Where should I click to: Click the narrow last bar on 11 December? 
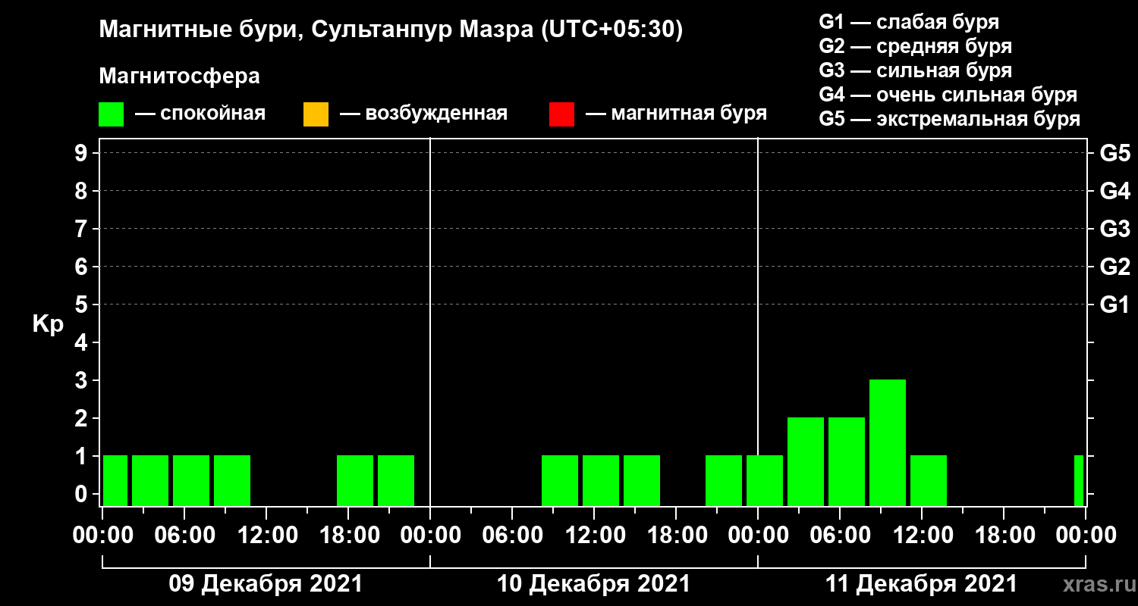point(1079,480)
